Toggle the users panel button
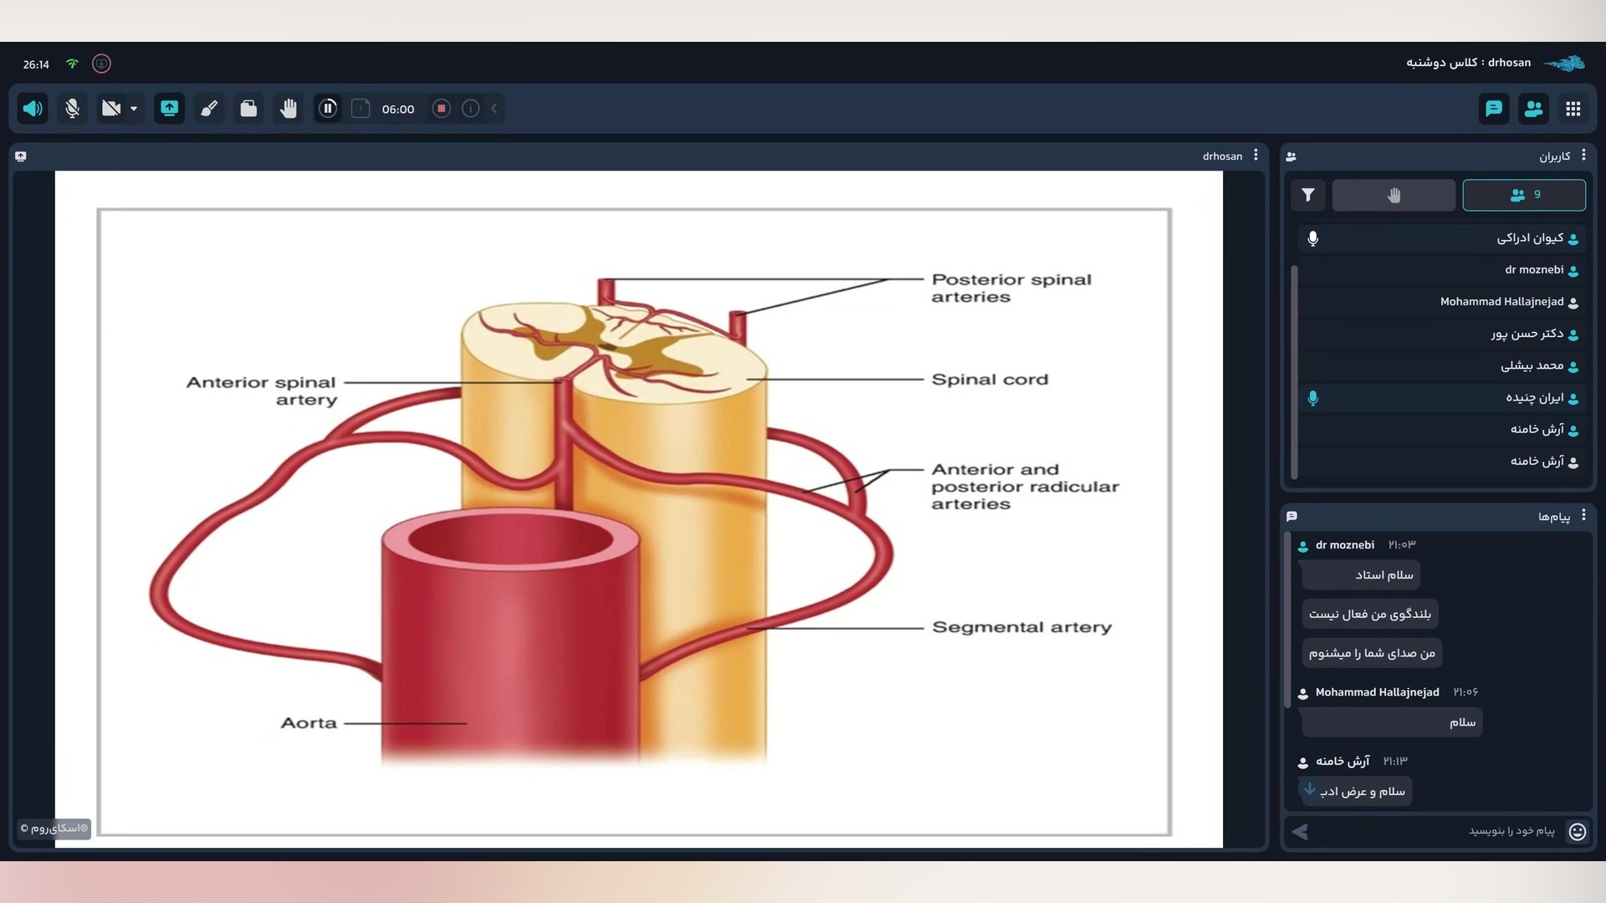1606x903 pixels. (1533, 109)
